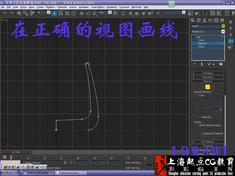Activate the Select and Link tool
The width and height of the screenshot is (235, 176).
pos(19,13)
